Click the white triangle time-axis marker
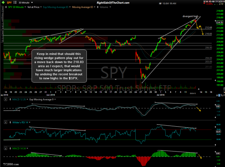225x167 pixels. click(x=199, y=89)
